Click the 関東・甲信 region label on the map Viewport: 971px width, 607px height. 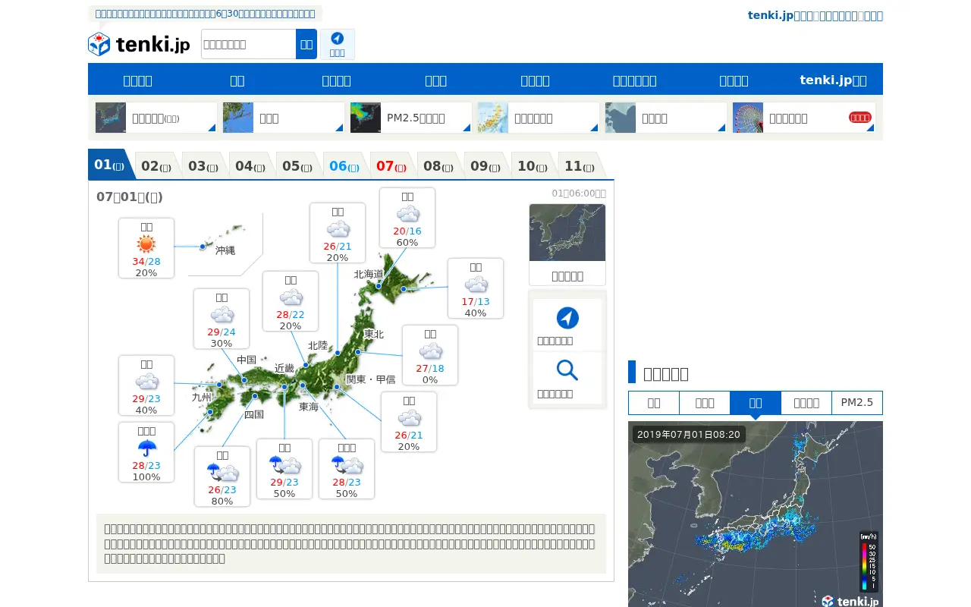click(371, 379)
